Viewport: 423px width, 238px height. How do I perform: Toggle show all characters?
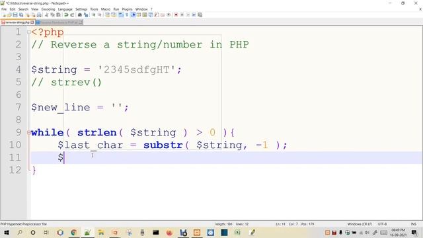(127, 15)
